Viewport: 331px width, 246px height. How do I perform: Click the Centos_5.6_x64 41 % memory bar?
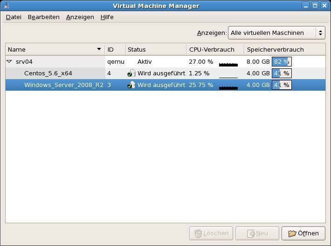282,73
